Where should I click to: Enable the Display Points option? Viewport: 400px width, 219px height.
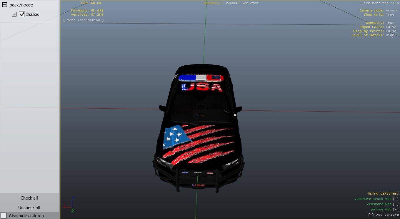(x=391, y=31)
